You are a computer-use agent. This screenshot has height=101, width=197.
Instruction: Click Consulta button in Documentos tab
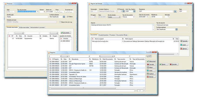click(184, 41)
